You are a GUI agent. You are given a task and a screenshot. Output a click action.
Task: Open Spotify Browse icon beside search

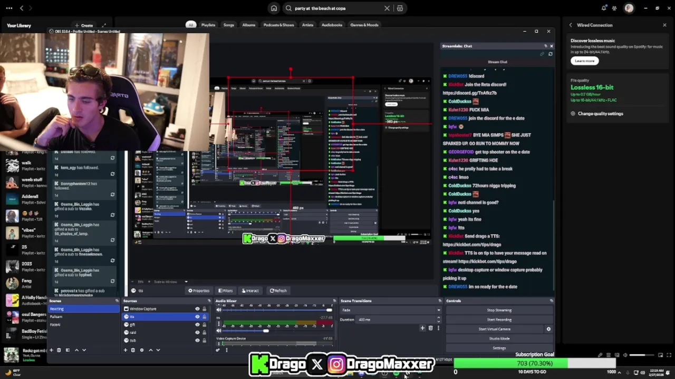(400, 8)
